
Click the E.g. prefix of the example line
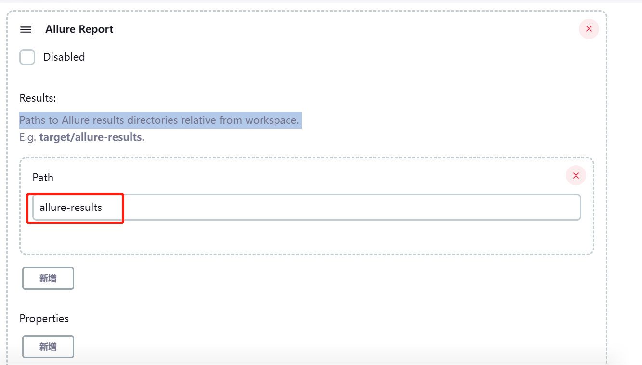click(x=28, y=137)
